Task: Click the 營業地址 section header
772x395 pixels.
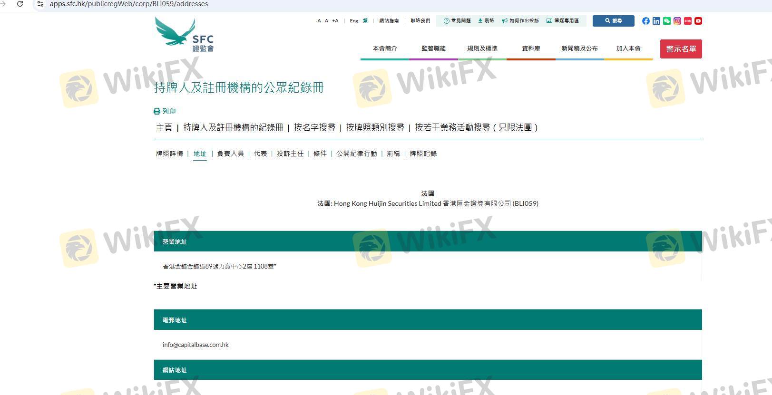Action: tap(428, 241)
